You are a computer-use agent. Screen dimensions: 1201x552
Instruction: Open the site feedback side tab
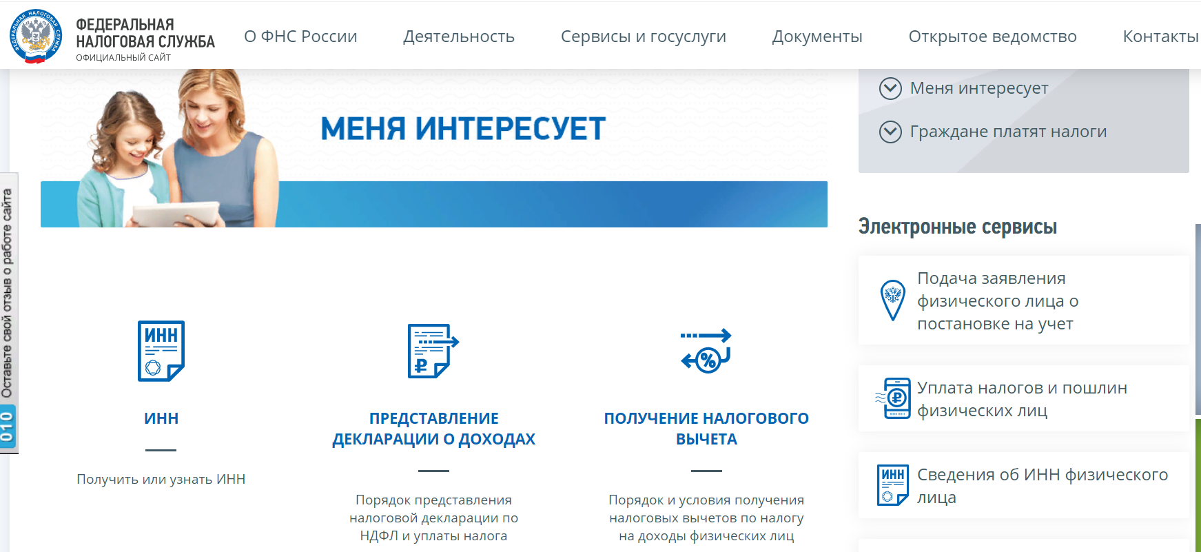pos(8,312)
